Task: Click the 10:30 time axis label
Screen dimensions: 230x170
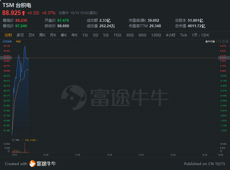Action: (46, 155)
